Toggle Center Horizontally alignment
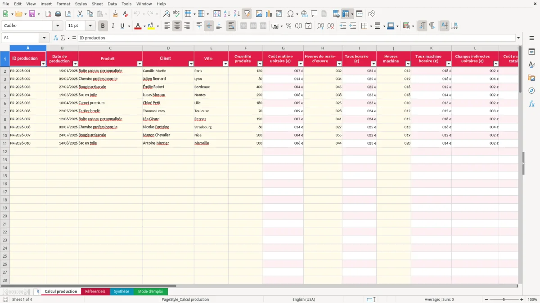540x303 pixels. tap(177, 26)
